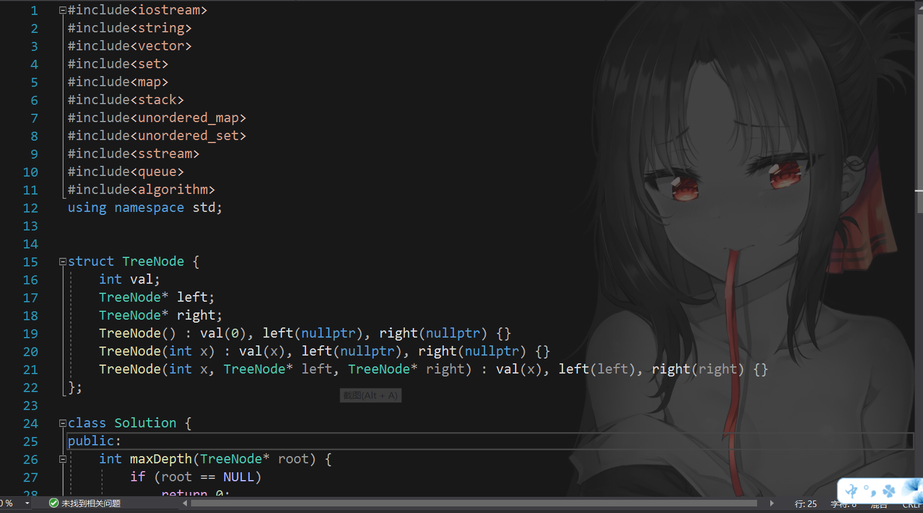923x513 pixels.
Task: Collapse the include directives region
Action: [62, 10]
